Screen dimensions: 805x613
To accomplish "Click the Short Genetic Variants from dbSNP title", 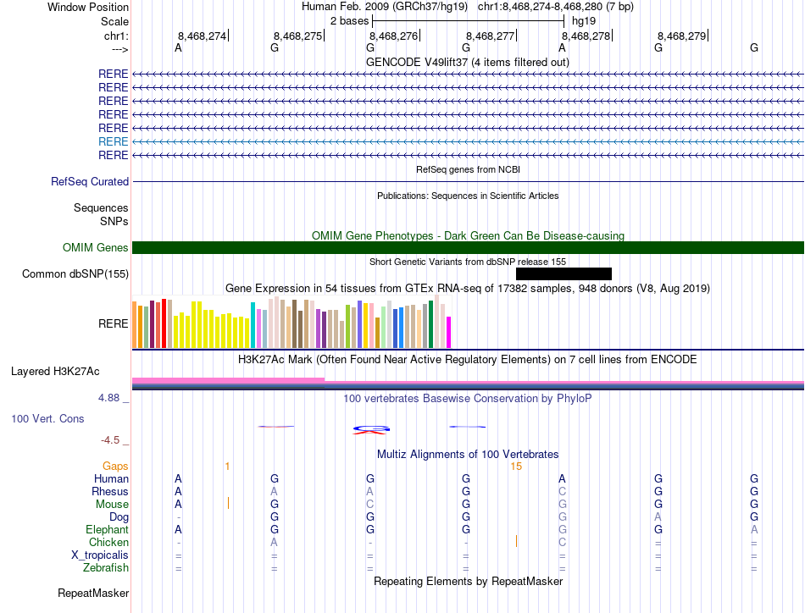I will 468,262.
